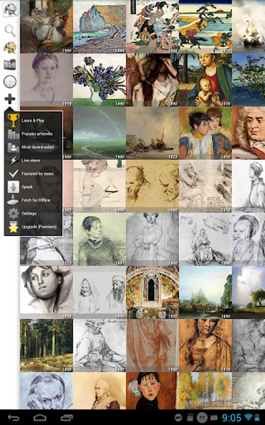Open the boy with red cheeks portrait
The height and width of the screenshot is (425, 265).
153,391
